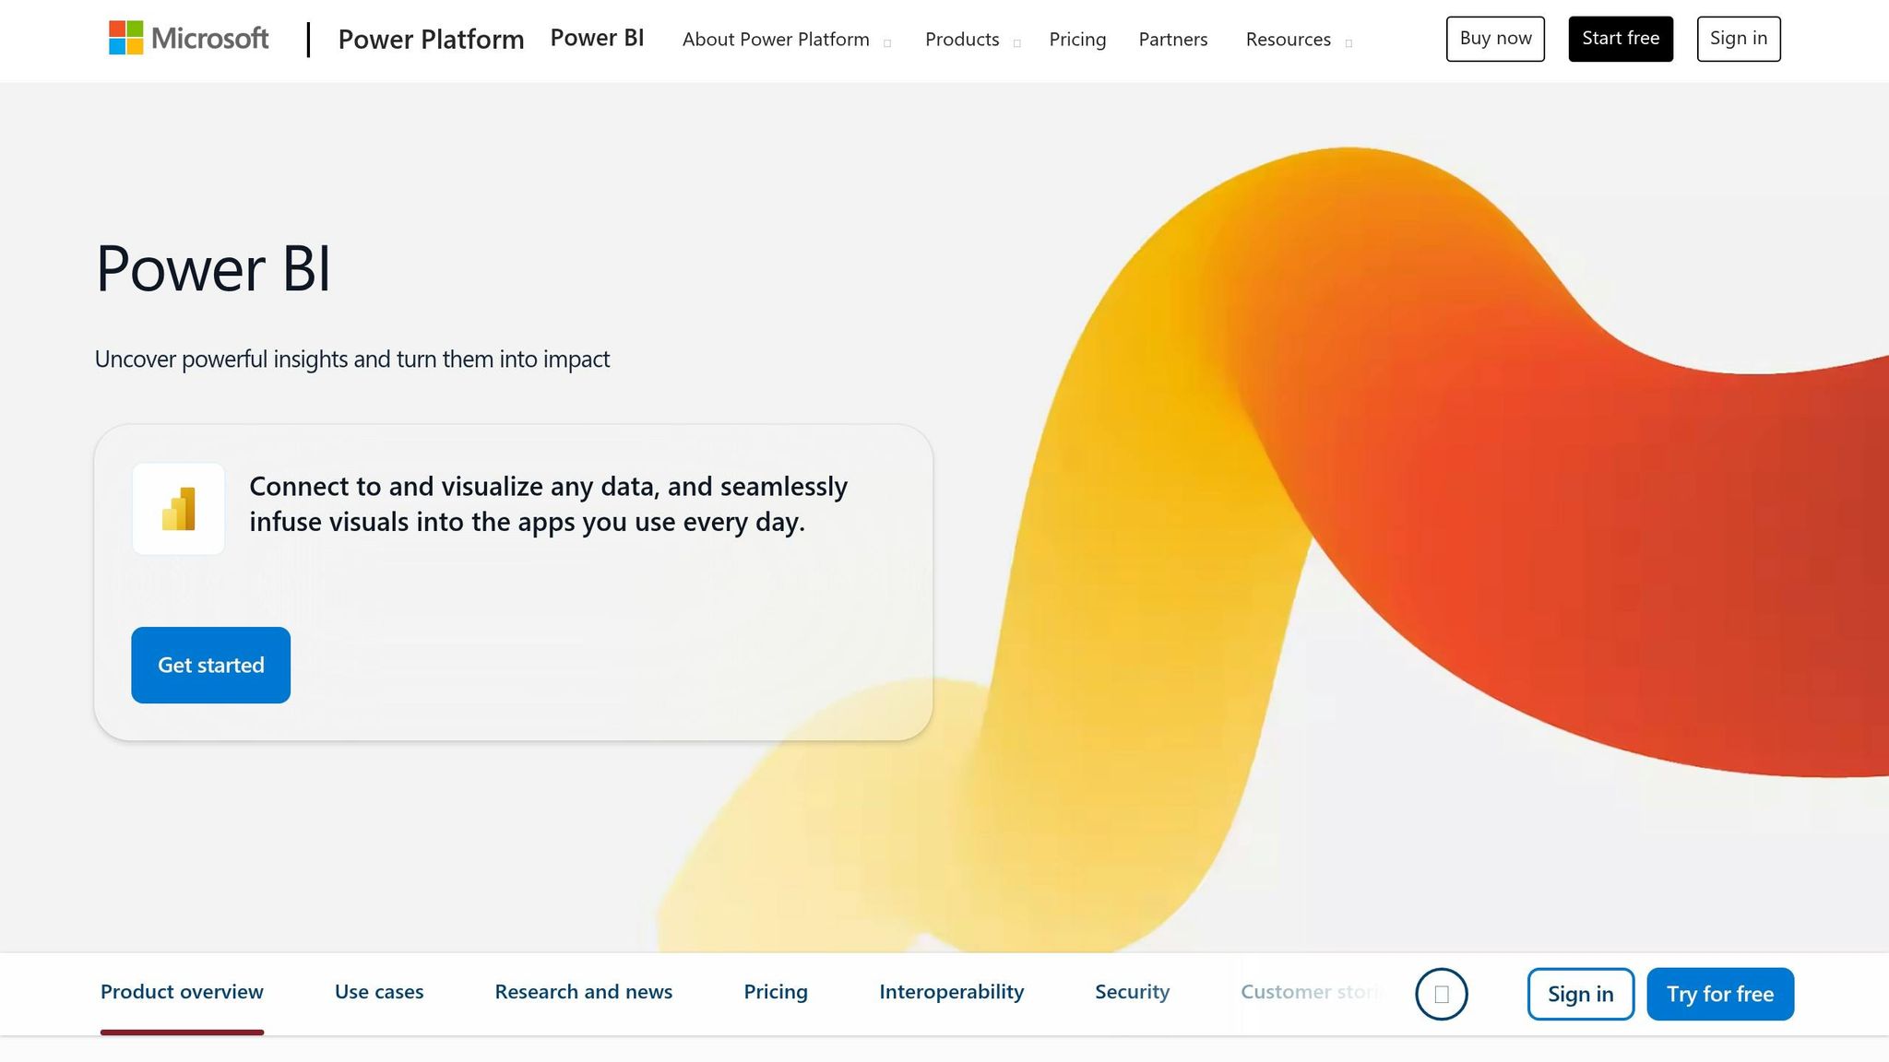
Task: Open the Partners menu item
Action: 1172,40
